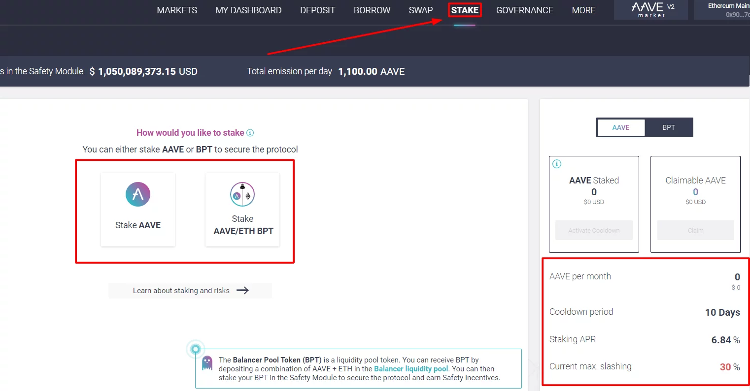Open the Balancer liquidity pool link
The height and width of the screenshot is (391, 750).
[x=411, y=369]
